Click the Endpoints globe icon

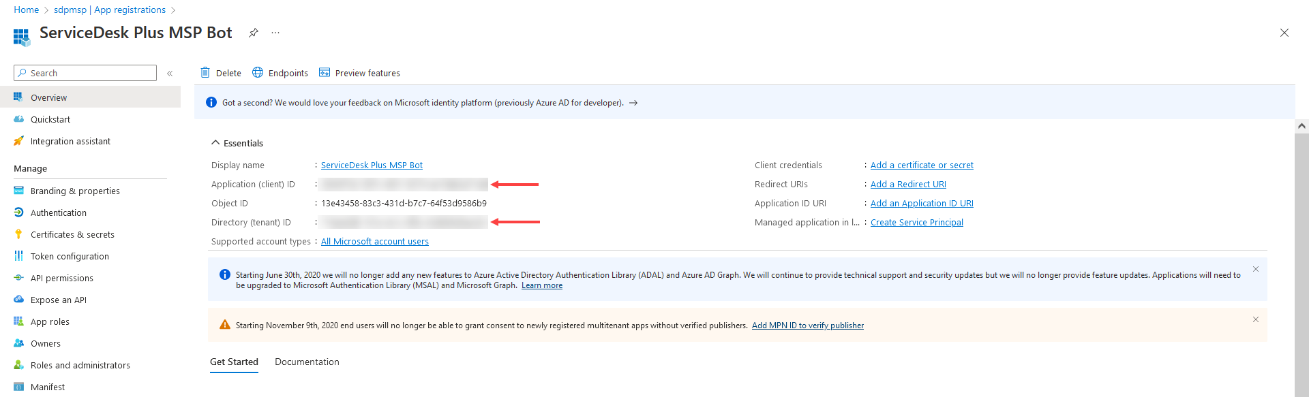point(258,72)
